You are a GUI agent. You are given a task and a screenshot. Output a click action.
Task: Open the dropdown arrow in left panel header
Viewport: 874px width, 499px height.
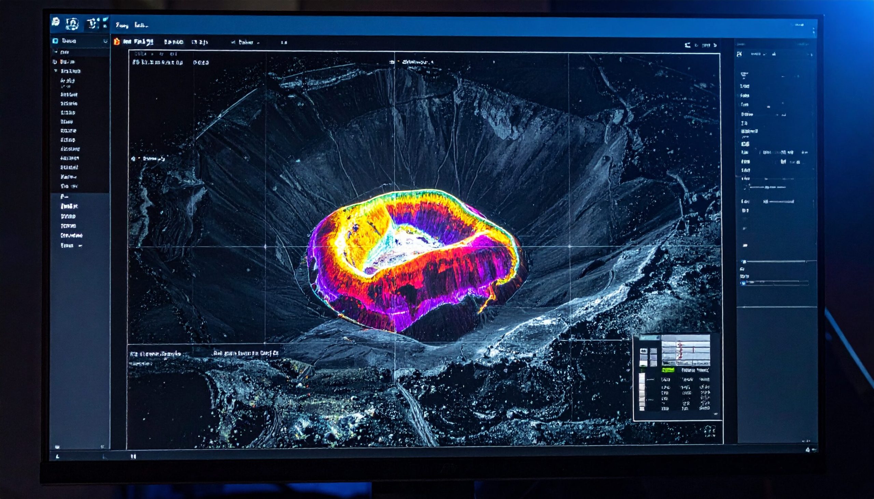click(x=105, y=41)
